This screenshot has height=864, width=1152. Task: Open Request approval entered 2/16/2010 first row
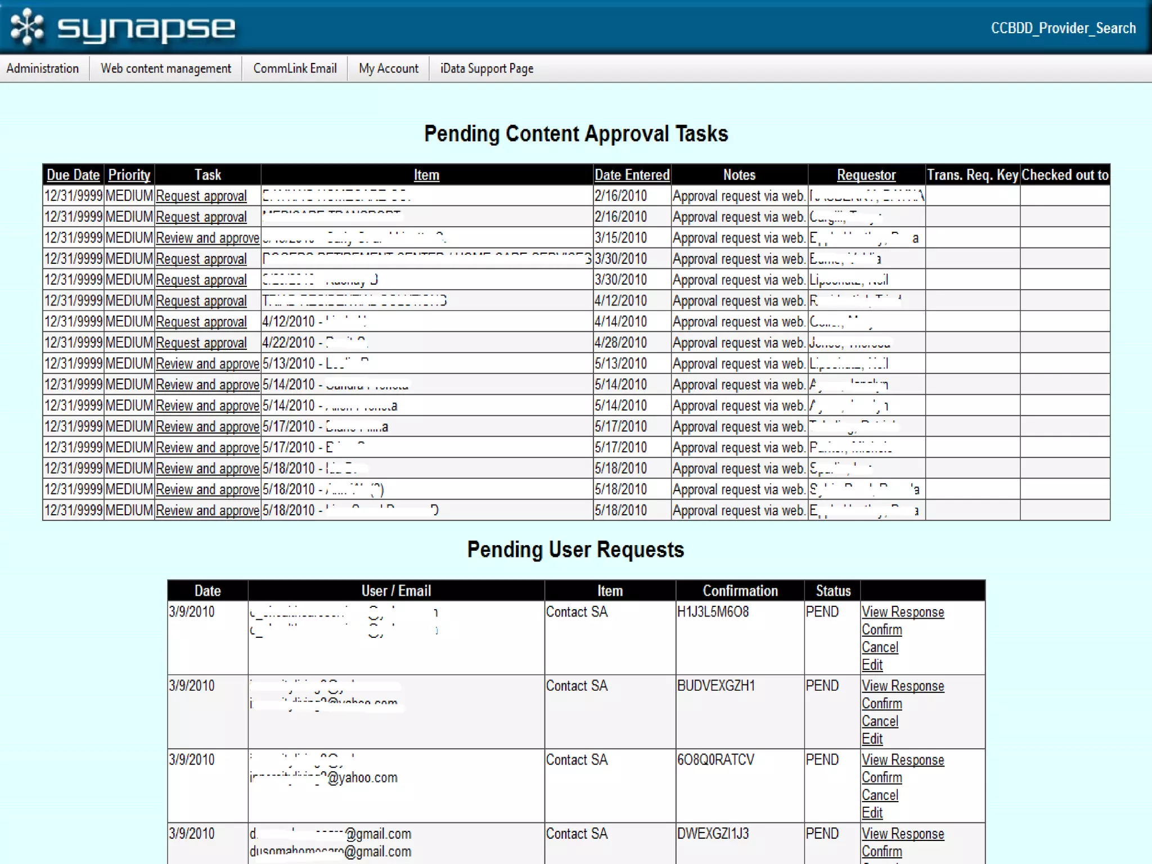click(201, 196)
